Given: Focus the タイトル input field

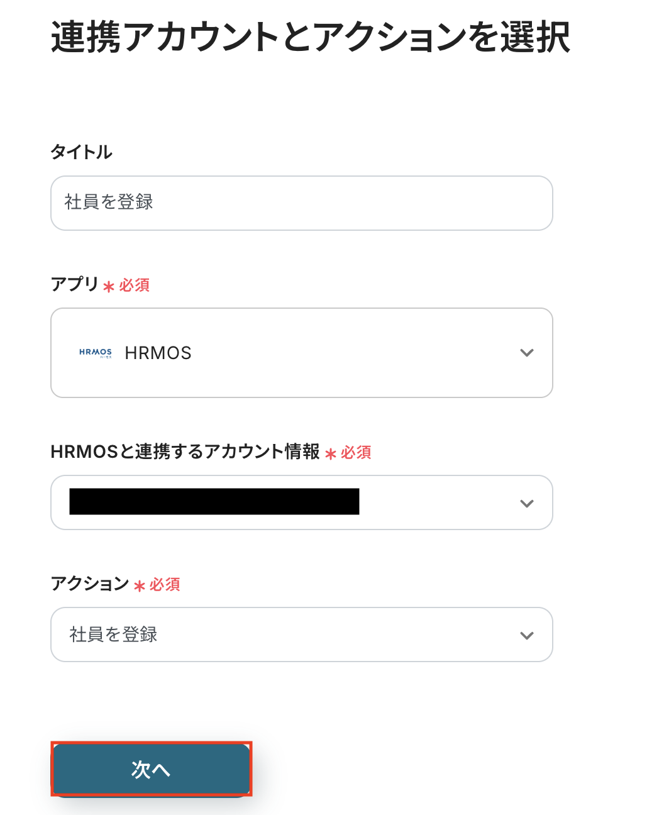Looking at the screenshot, I should tap(302, 203).
